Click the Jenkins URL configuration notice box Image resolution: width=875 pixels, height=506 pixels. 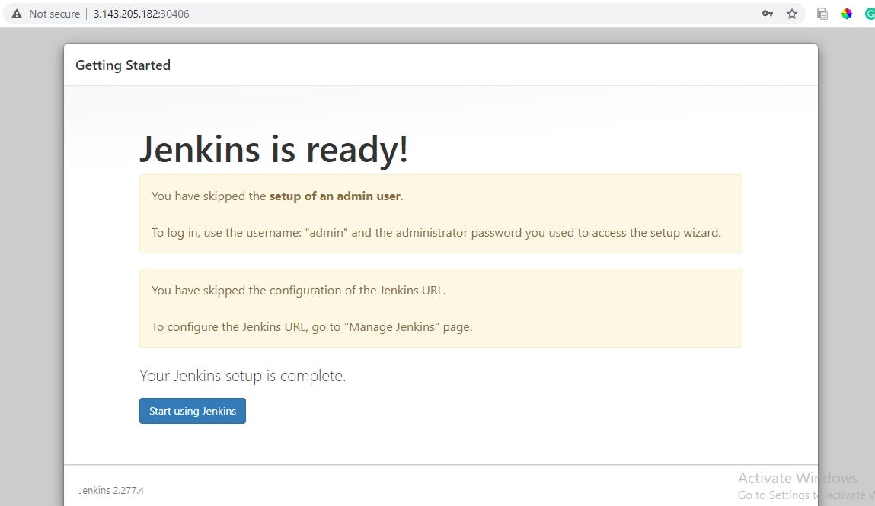pos(440,308)
